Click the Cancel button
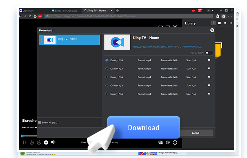Image resolution: width=247 pixels, height=158 pixels. pyautogui.click(x=196, y=133)
